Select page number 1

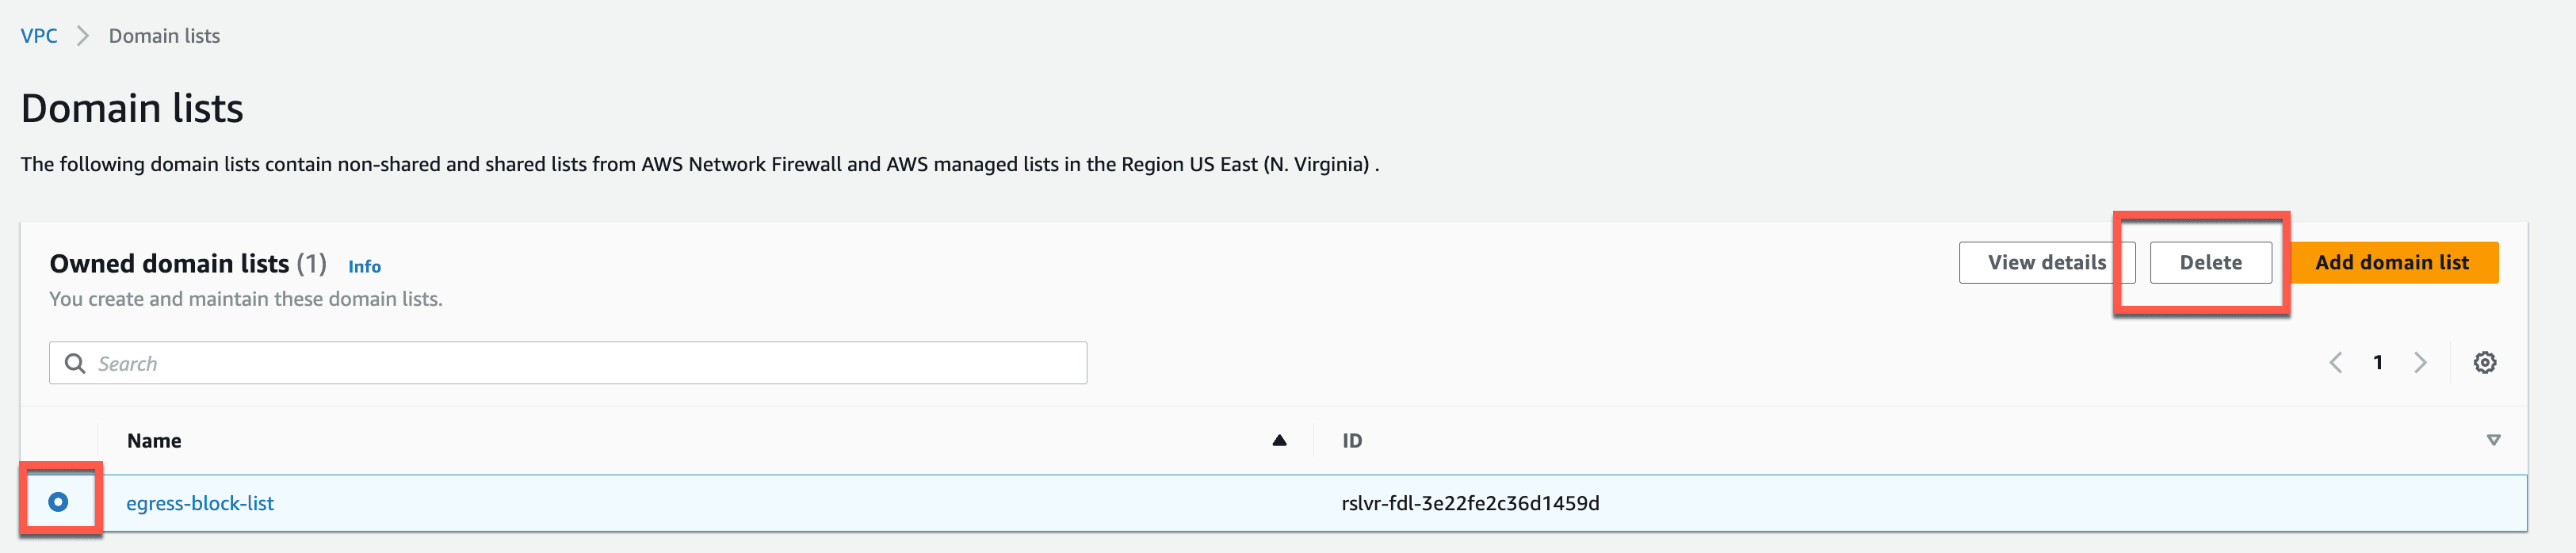click(2378, 363)
